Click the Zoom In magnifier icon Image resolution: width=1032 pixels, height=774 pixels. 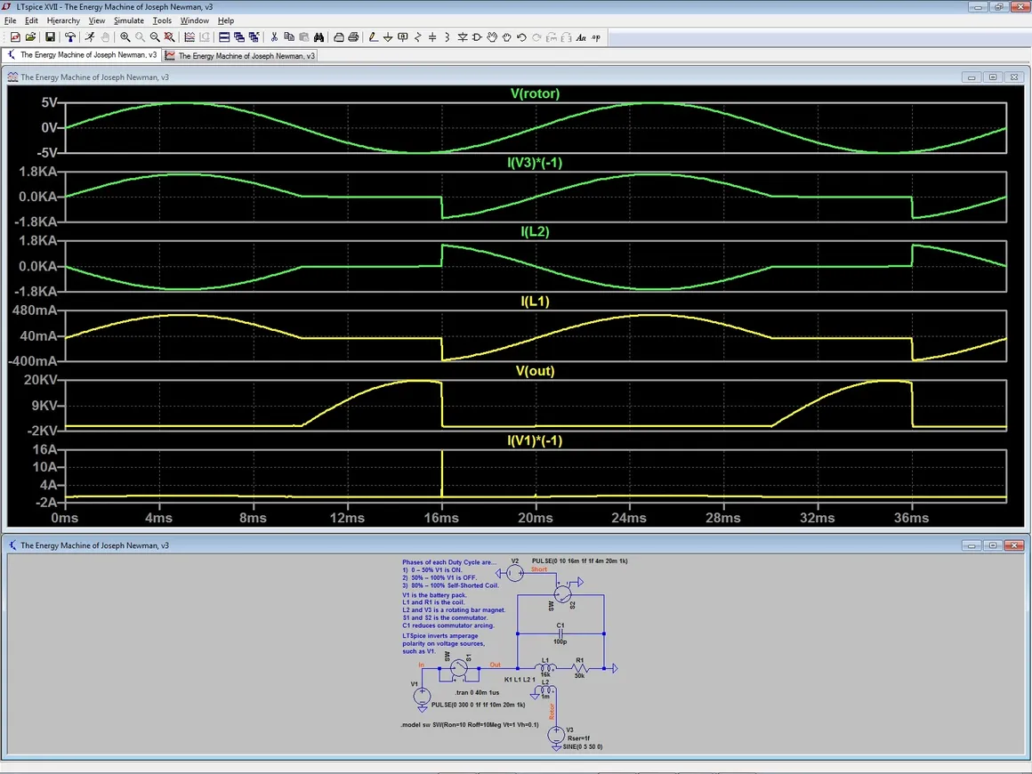(x=125, y=37)
